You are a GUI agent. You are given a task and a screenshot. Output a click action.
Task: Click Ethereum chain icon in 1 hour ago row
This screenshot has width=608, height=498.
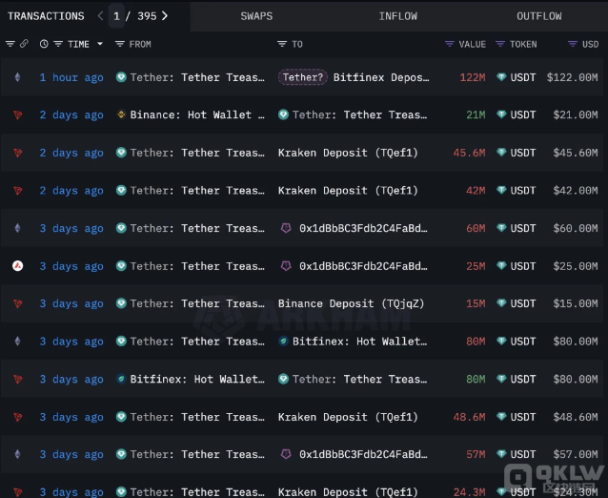click(x=15, y=77)
